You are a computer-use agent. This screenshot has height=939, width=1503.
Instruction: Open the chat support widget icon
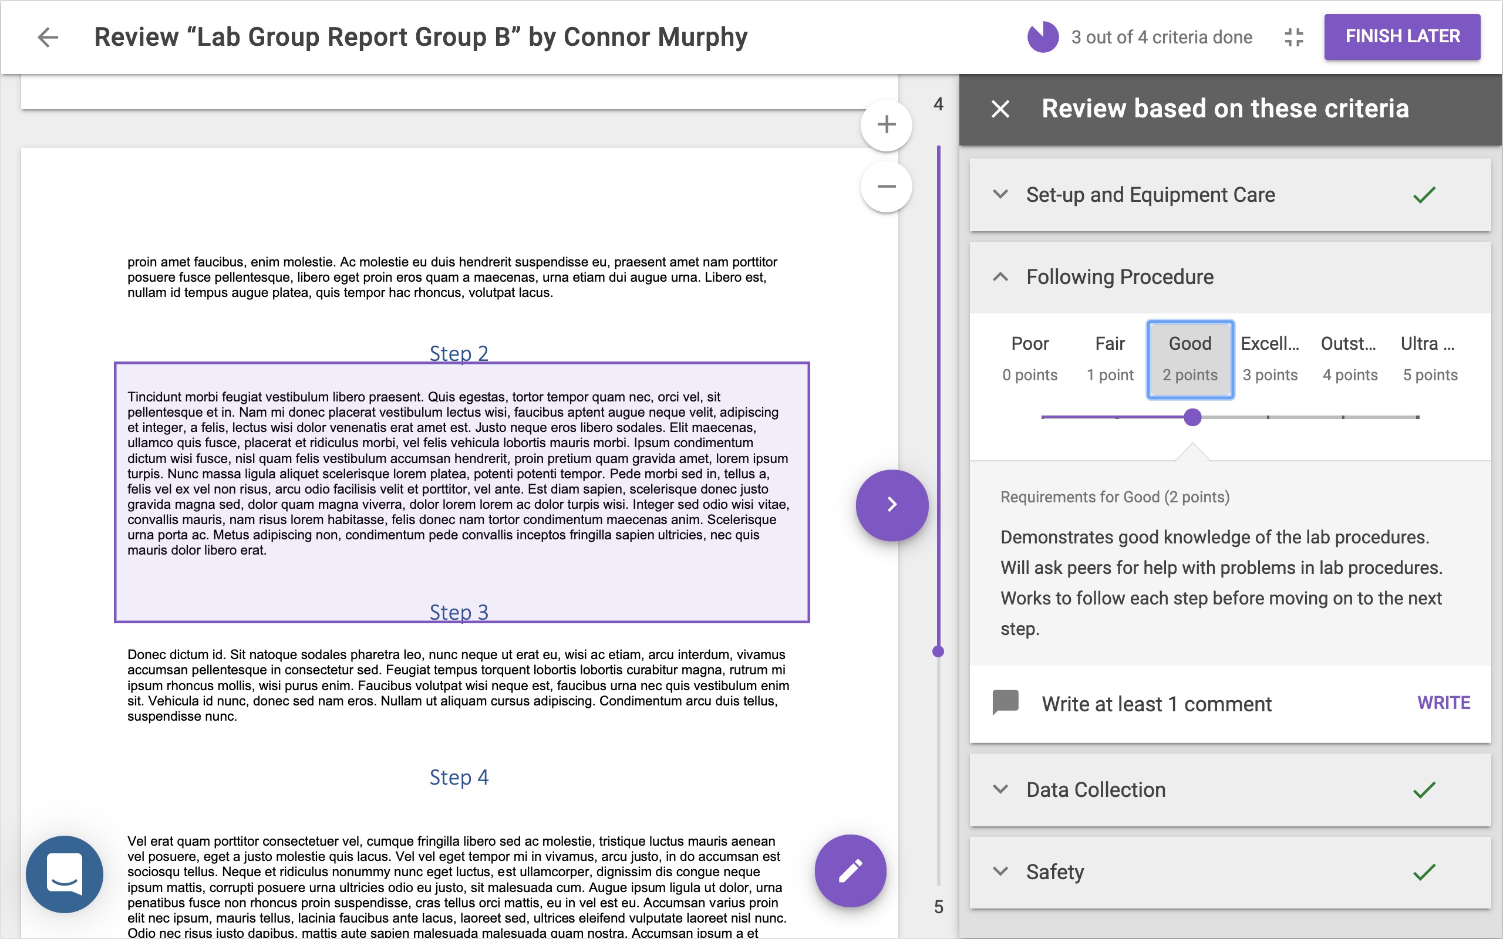(65, 874)
